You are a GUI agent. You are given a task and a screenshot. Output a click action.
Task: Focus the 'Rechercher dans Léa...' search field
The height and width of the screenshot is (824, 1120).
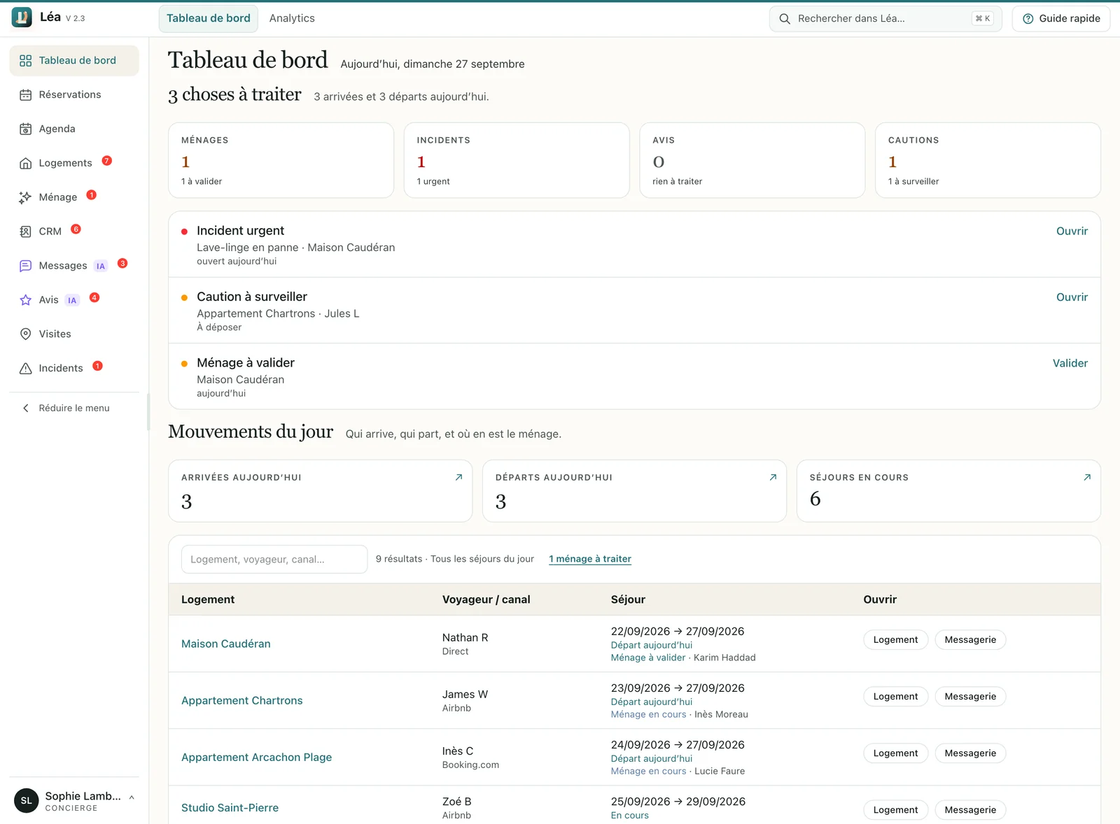[885, 19]
